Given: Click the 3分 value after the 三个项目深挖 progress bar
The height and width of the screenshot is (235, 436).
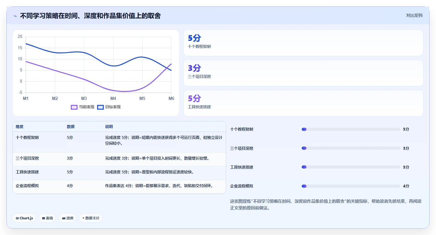Looking at the screenshot, I should click(406, 148).
